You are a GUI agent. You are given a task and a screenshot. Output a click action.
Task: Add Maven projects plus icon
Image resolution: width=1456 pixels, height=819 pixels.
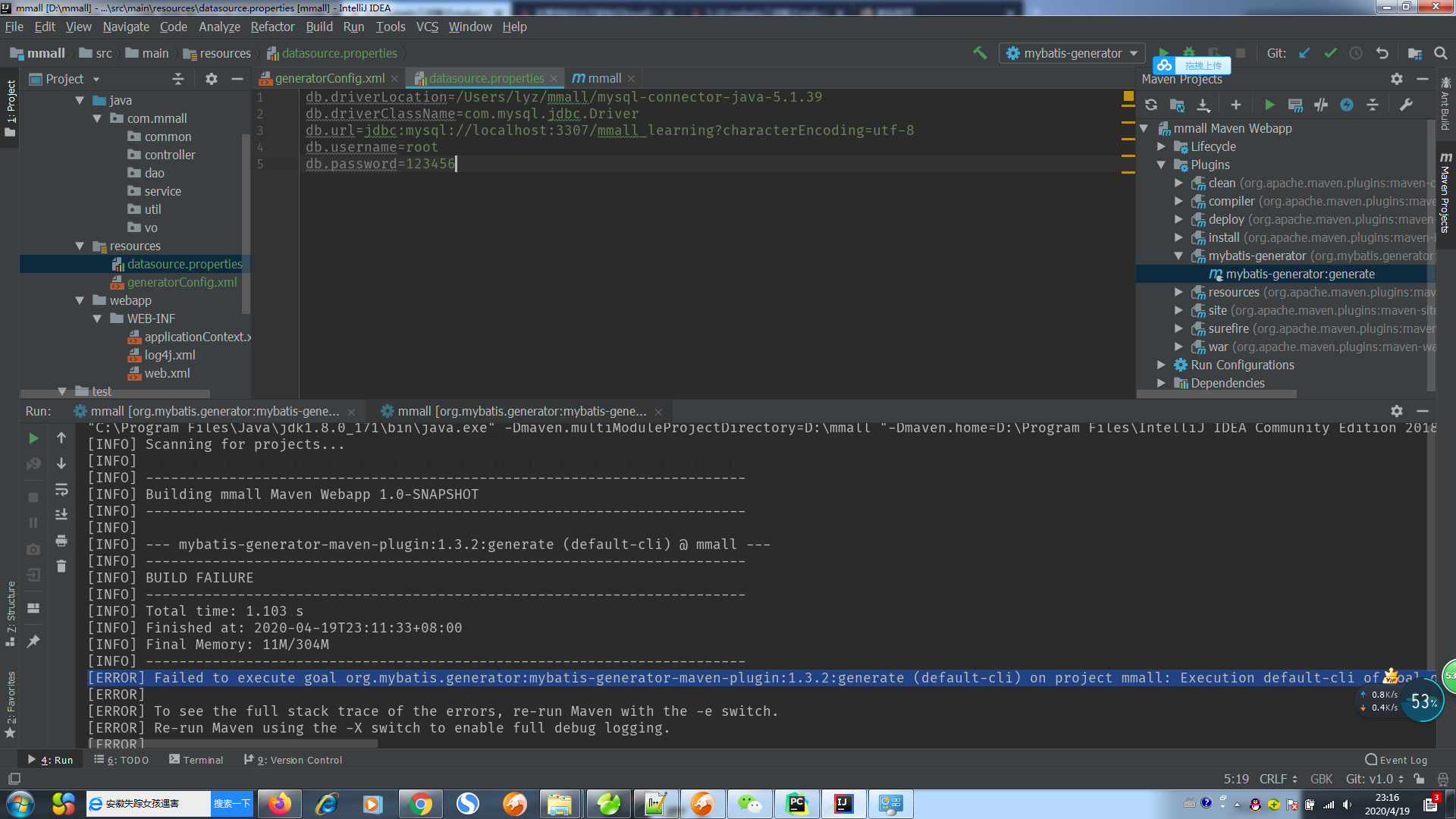(x=1236, y=105)
